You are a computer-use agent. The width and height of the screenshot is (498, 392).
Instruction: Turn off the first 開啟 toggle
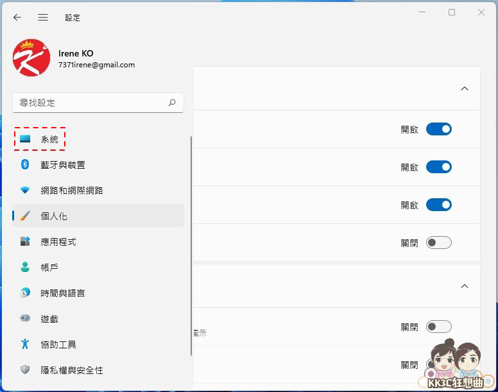[x=438, y=129]
